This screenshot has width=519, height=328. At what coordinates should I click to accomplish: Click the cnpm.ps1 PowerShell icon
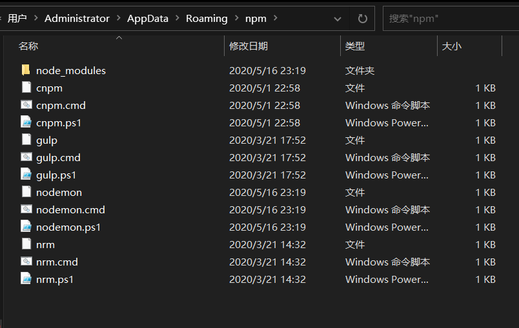(x=26, y=122)
